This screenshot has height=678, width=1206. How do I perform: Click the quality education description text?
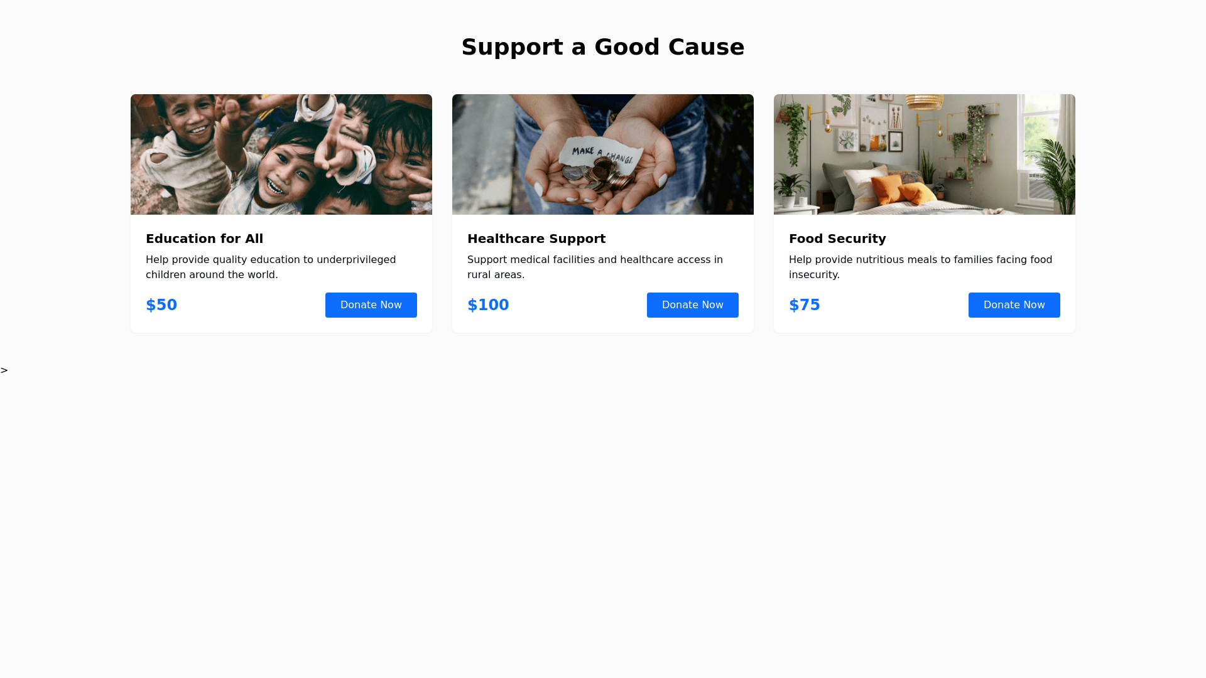click(271, 267)
